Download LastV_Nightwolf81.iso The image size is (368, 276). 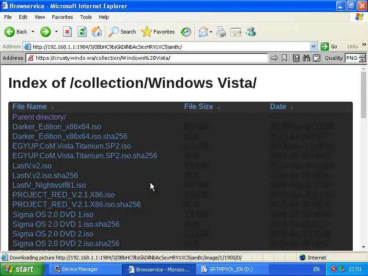pyautogui.click(x=49, y=185)
